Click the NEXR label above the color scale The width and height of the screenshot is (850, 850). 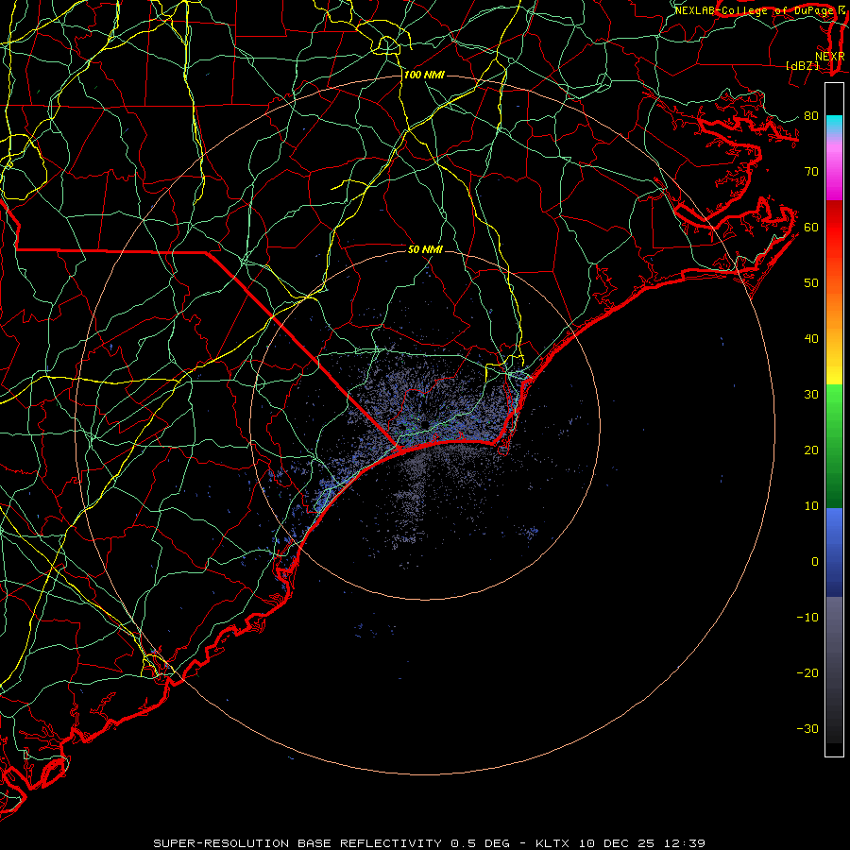point(830,57)
